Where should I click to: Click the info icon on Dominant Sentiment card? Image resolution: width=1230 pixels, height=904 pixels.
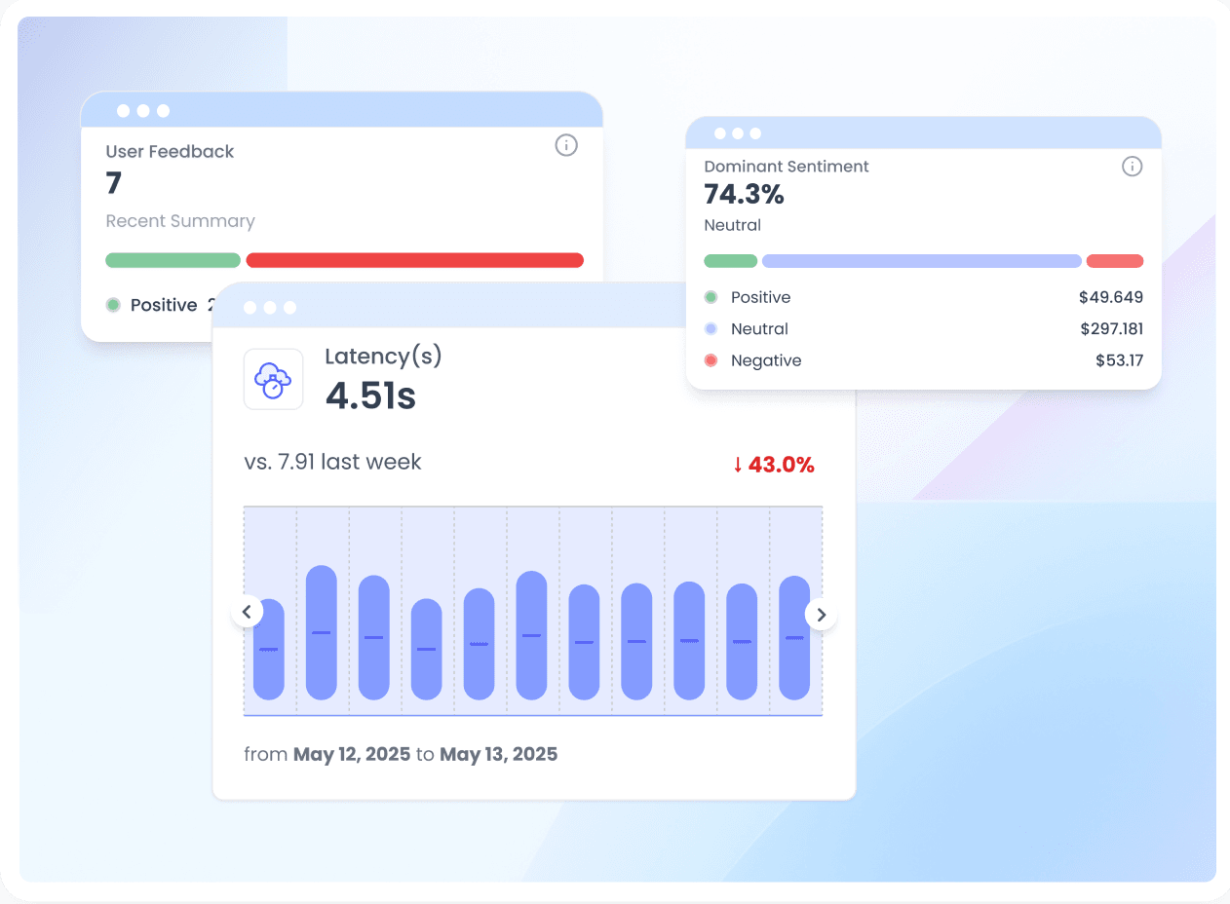tap(1132, 167)
